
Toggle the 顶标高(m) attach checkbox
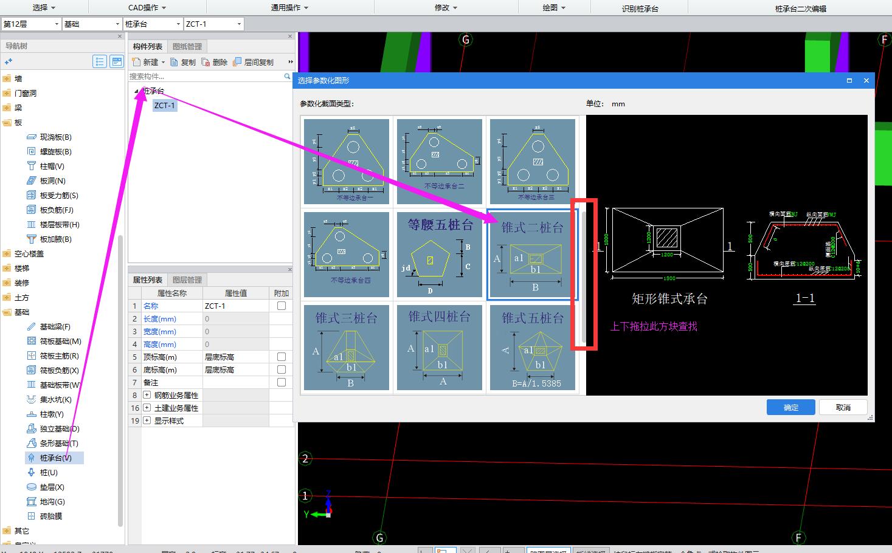pos(282,357)
